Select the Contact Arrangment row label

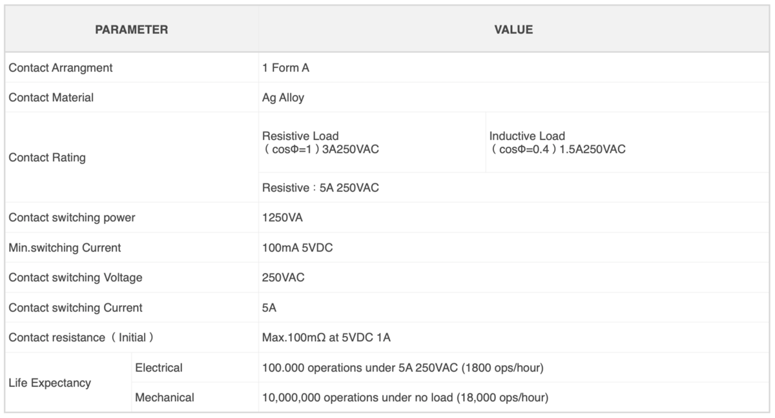tap(61, 68)
